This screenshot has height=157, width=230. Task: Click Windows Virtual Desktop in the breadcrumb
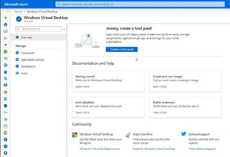point(42,11)
